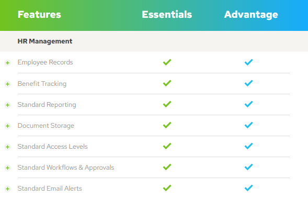Image resolution: width=308 pixels, height=198 pixels.
Task: Open the Standard Reporting feature label
Action: (x=47, y=105)
